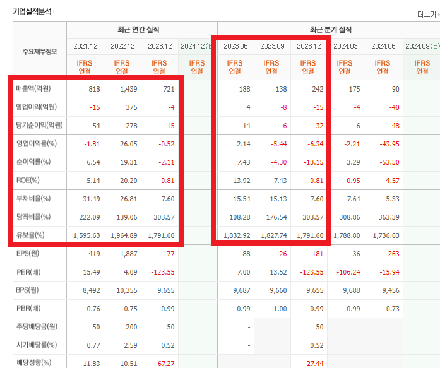The width and height of the screenshot is (440, 368).
Task: Select the ROE value 20.20
Action: pos(129,181)
